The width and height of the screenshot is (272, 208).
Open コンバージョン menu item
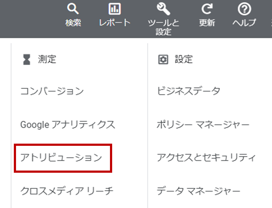click(x=52, y=91)
